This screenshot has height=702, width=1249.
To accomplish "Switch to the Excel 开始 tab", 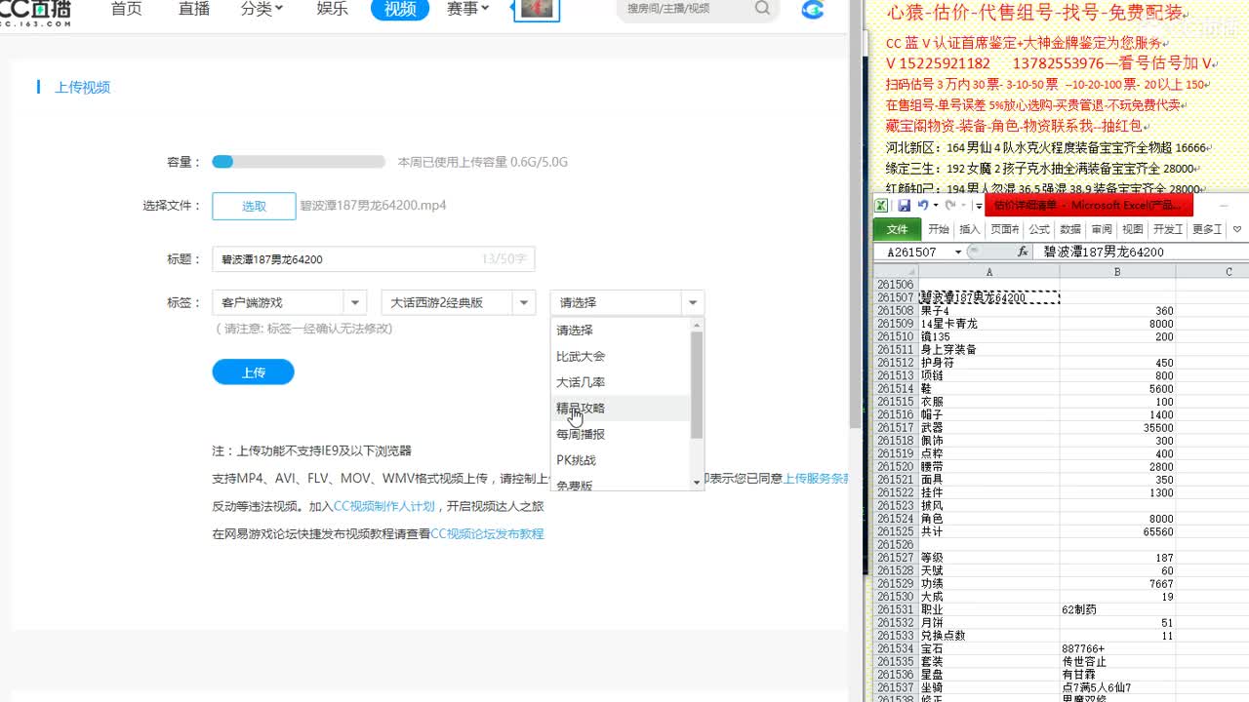I will (939, 229).
